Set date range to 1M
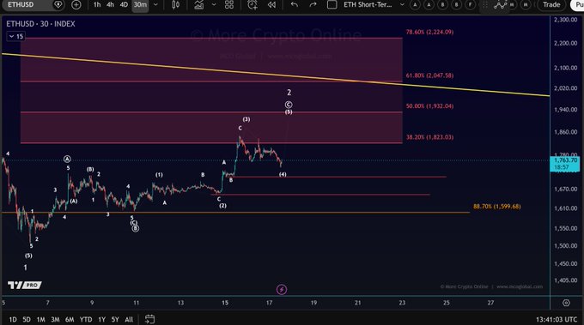This screenshot has height=325, width=584. [x=40, y=319]
